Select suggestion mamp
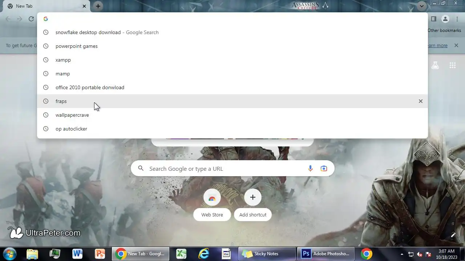The height and width of the screenshot is (261, 465). click(232, 74)
